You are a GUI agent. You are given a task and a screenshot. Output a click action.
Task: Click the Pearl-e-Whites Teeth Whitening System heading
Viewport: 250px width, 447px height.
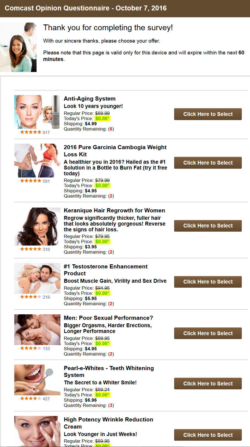109,371
